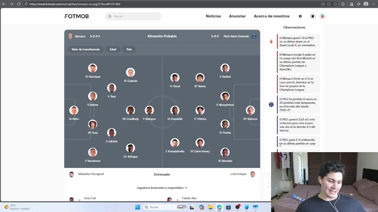
Task: Click the Paris Saint-Germain team name
Action: [236, 36]
